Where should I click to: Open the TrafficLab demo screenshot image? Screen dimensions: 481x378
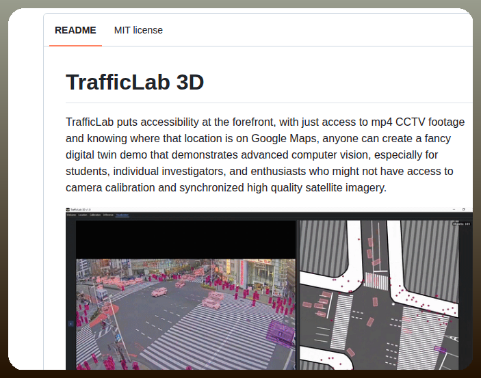point(269,288)
